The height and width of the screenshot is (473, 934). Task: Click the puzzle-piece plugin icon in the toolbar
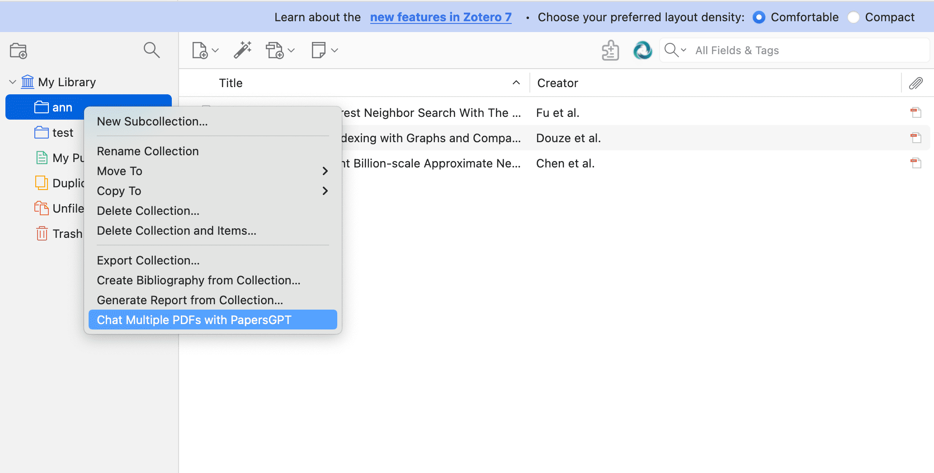pos(609,50)
